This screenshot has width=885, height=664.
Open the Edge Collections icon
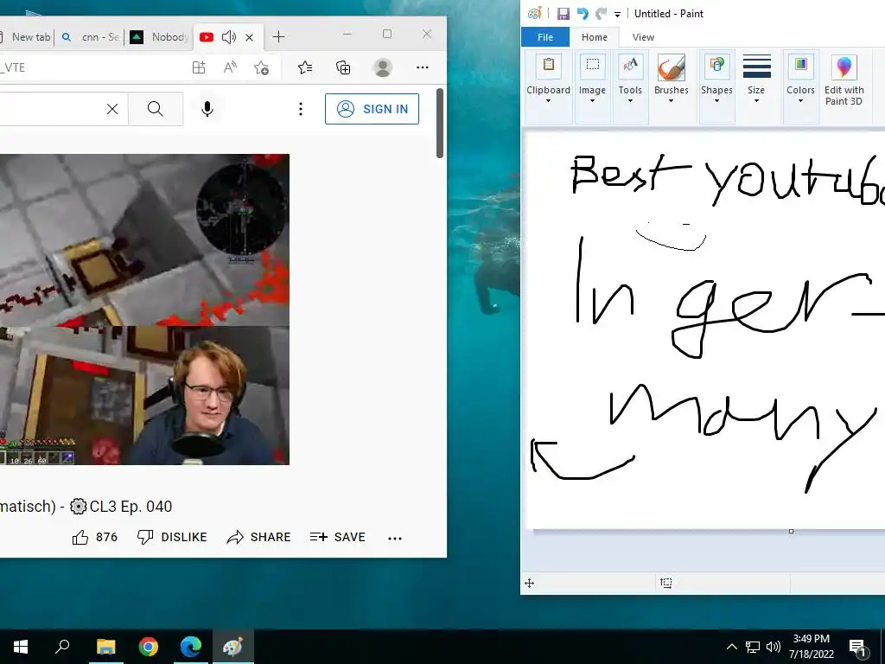343,67
